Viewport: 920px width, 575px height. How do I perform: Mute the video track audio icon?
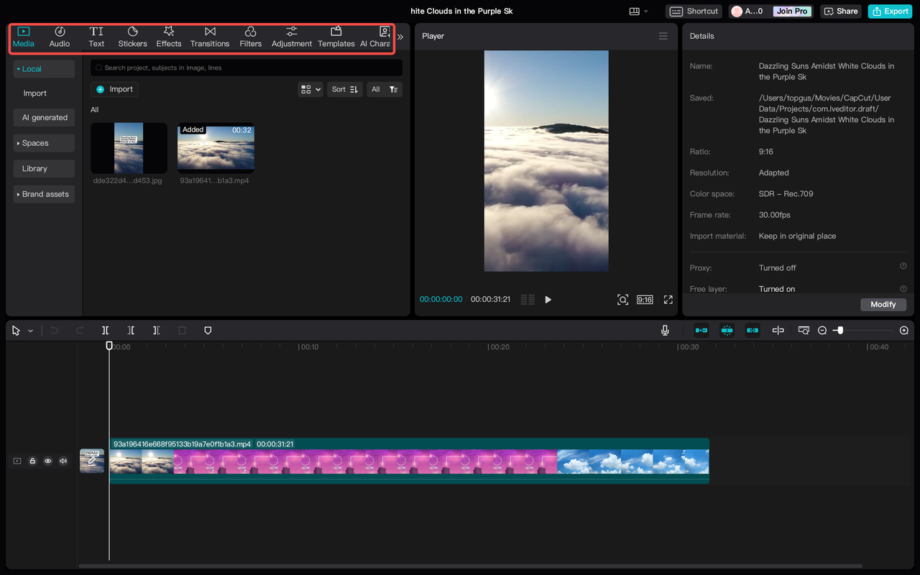coord(63,461)
